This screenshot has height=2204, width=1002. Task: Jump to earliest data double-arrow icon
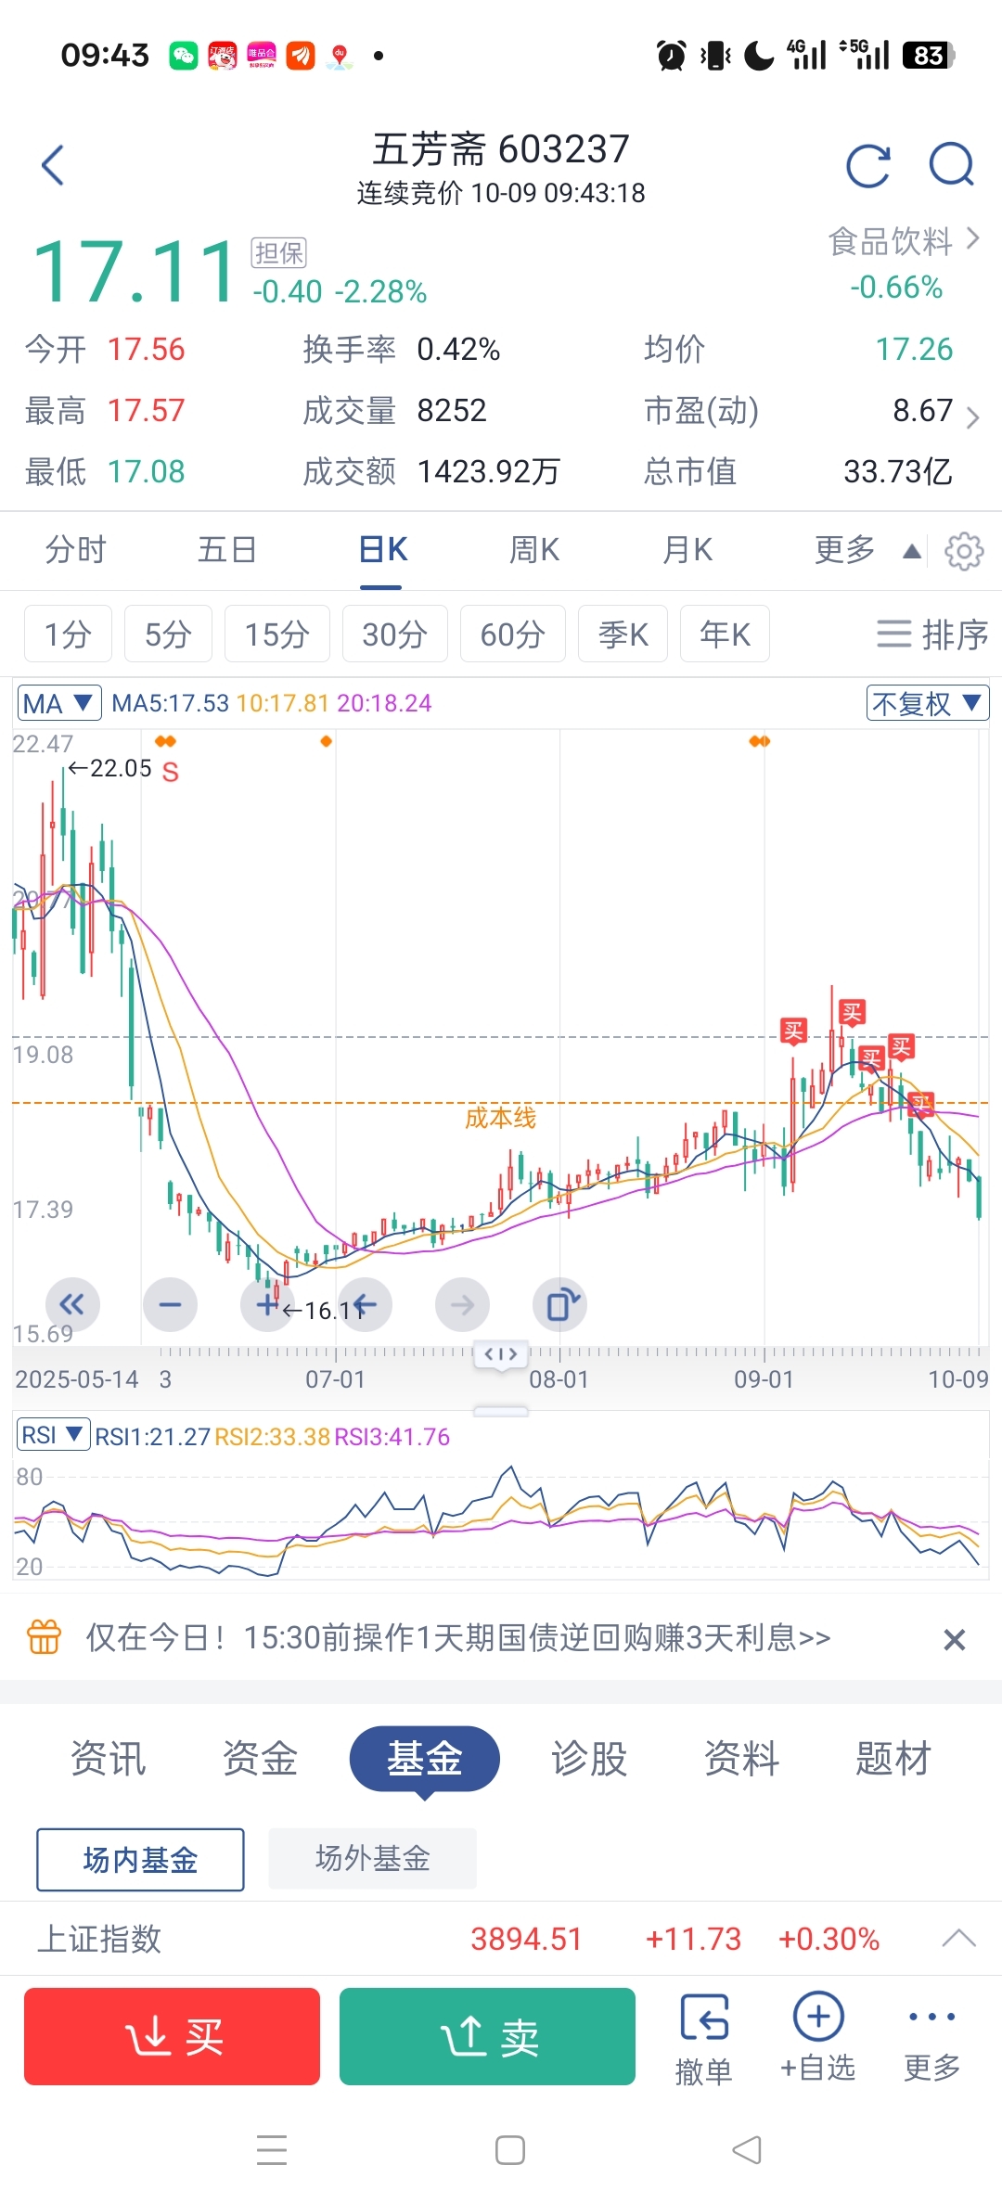coord(72,1305)
